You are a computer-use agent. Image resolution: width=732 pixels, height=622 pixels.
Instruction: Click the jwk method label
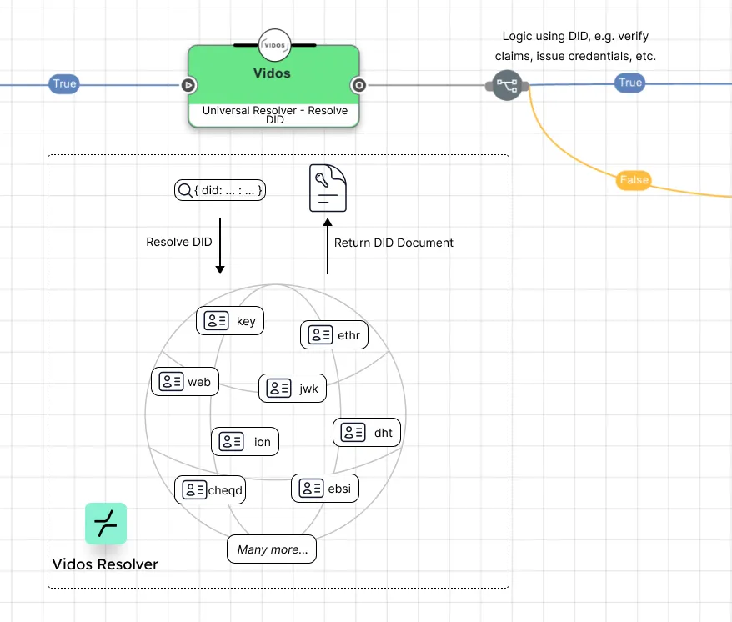pos(308,389)
